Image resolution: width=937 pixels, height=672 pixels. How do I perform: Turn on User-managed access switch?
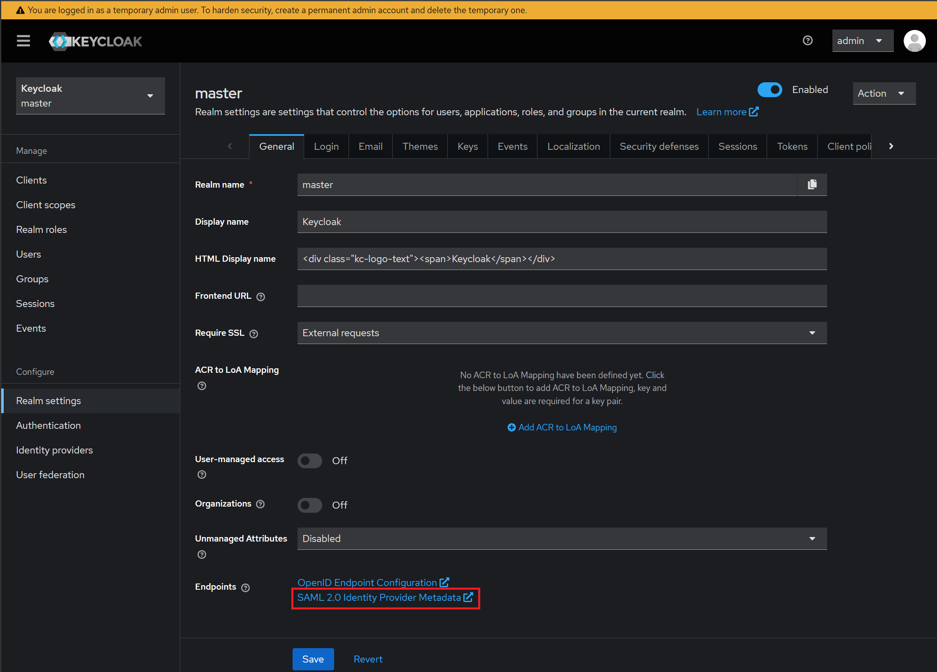309,460
